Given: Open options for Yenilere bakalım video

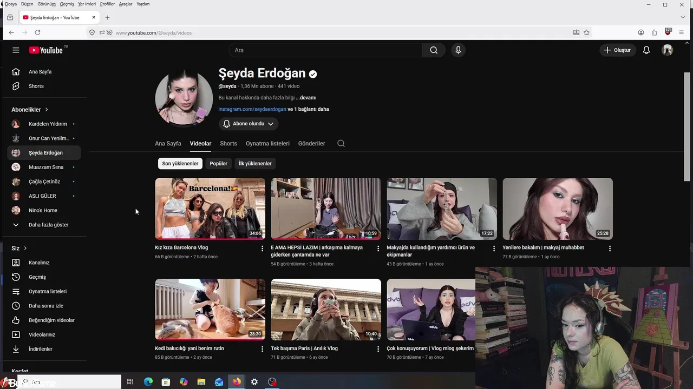Looking at the screenshot, I should click(610, 249).
